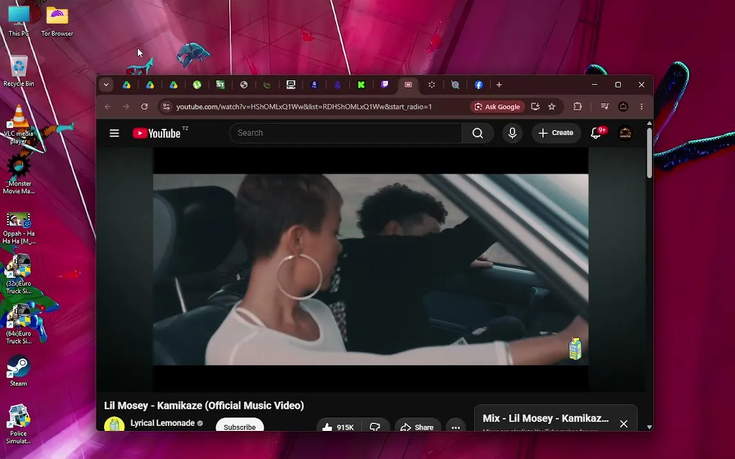
Task: Switch to the green ST tab
Action: click(x=220, y=85)
